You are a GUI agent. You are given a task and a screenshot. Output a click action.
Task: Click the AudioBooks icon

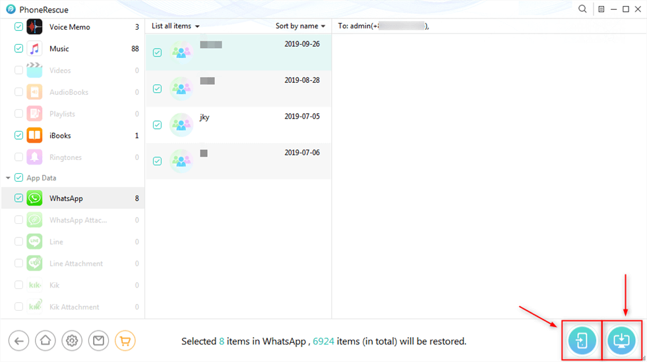[35, 92]
